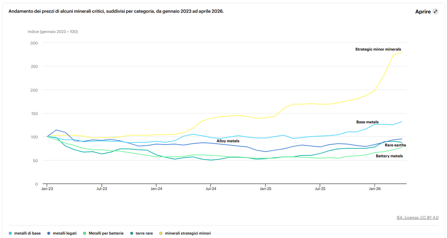Click the Jul-25 x-axis label
This screenshot has height=238, width=447.
click(x=320, y=189)
